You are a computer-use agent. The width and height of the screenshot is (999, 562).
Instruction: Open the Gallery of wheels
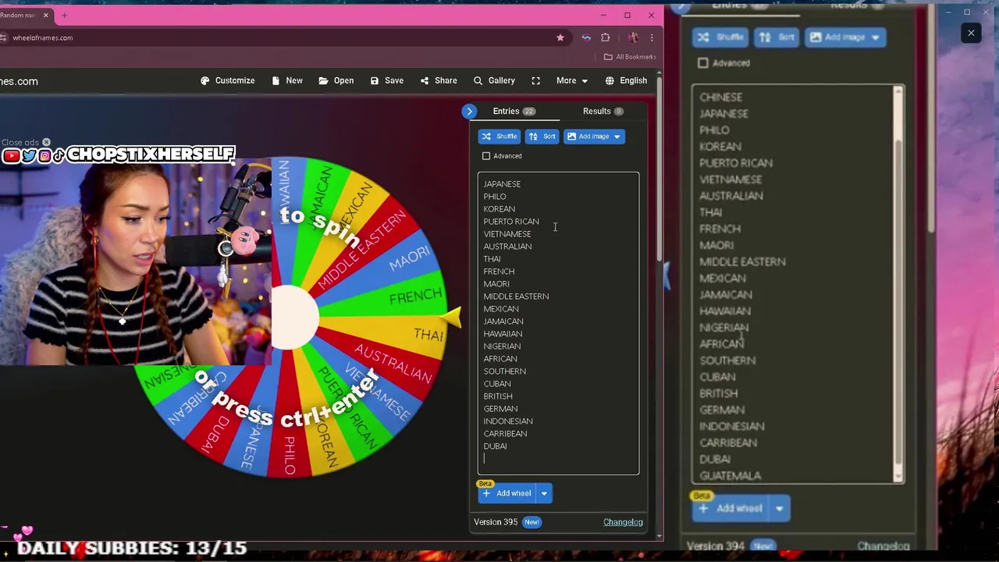click(493, 80)
